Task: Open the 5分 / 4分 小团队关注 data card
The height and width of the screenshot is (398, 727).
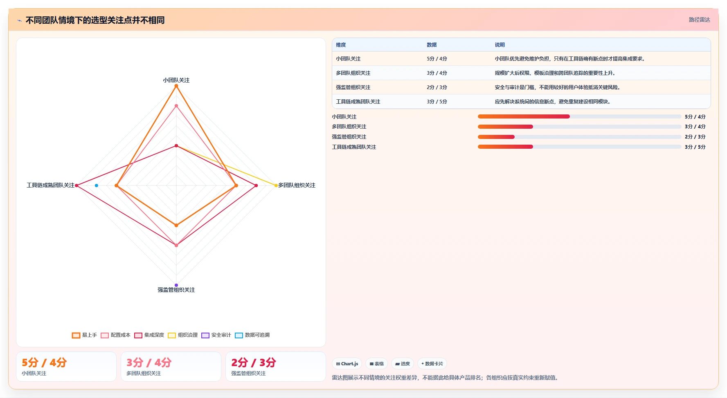Action: [x=66, y=367]
